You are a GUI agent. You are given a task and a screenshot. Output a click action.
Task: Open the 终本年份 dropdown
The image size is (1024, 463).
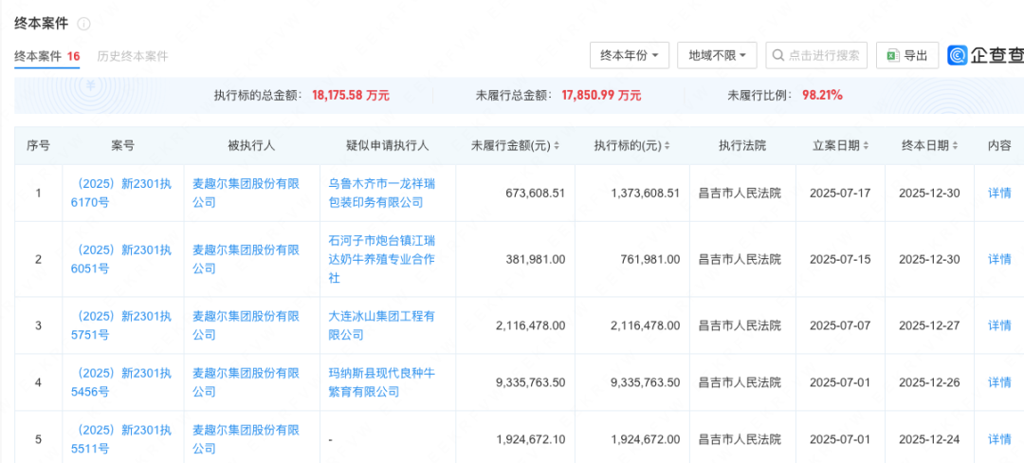pos(630,56)
